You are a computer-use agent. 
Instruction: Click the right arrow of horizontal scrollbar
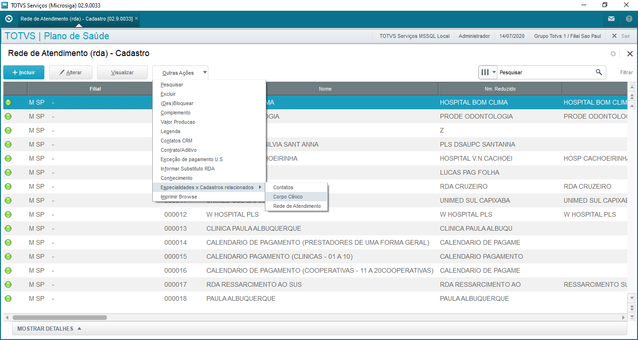[x=624, y=318]
